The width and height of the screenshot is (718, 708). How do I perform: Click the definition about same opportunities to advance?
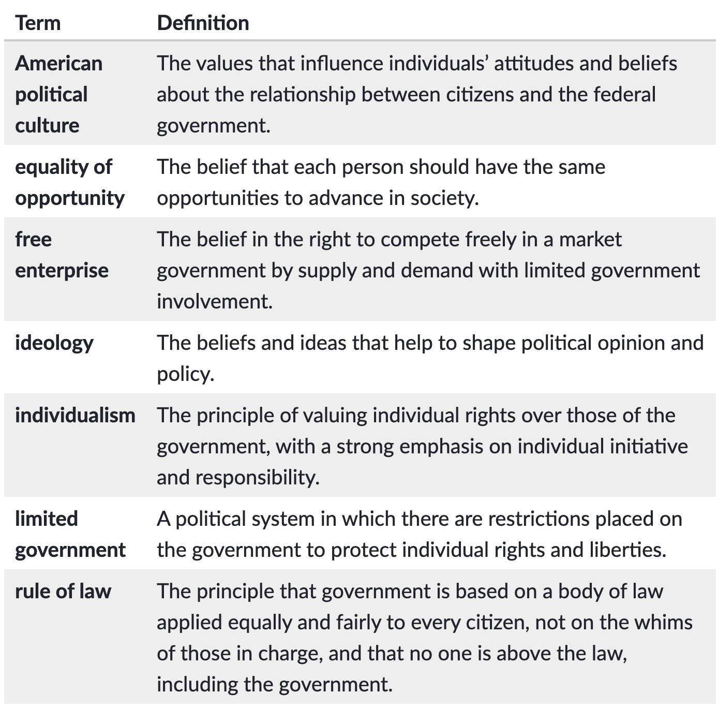tap(381, 182)
